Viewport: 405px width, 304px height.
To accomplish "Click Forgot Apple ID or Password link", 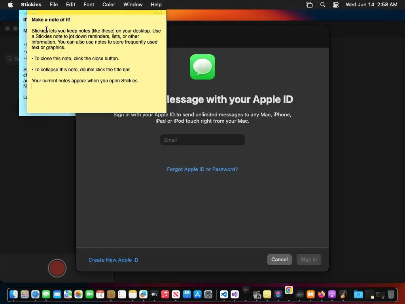I will coord(202,169).
